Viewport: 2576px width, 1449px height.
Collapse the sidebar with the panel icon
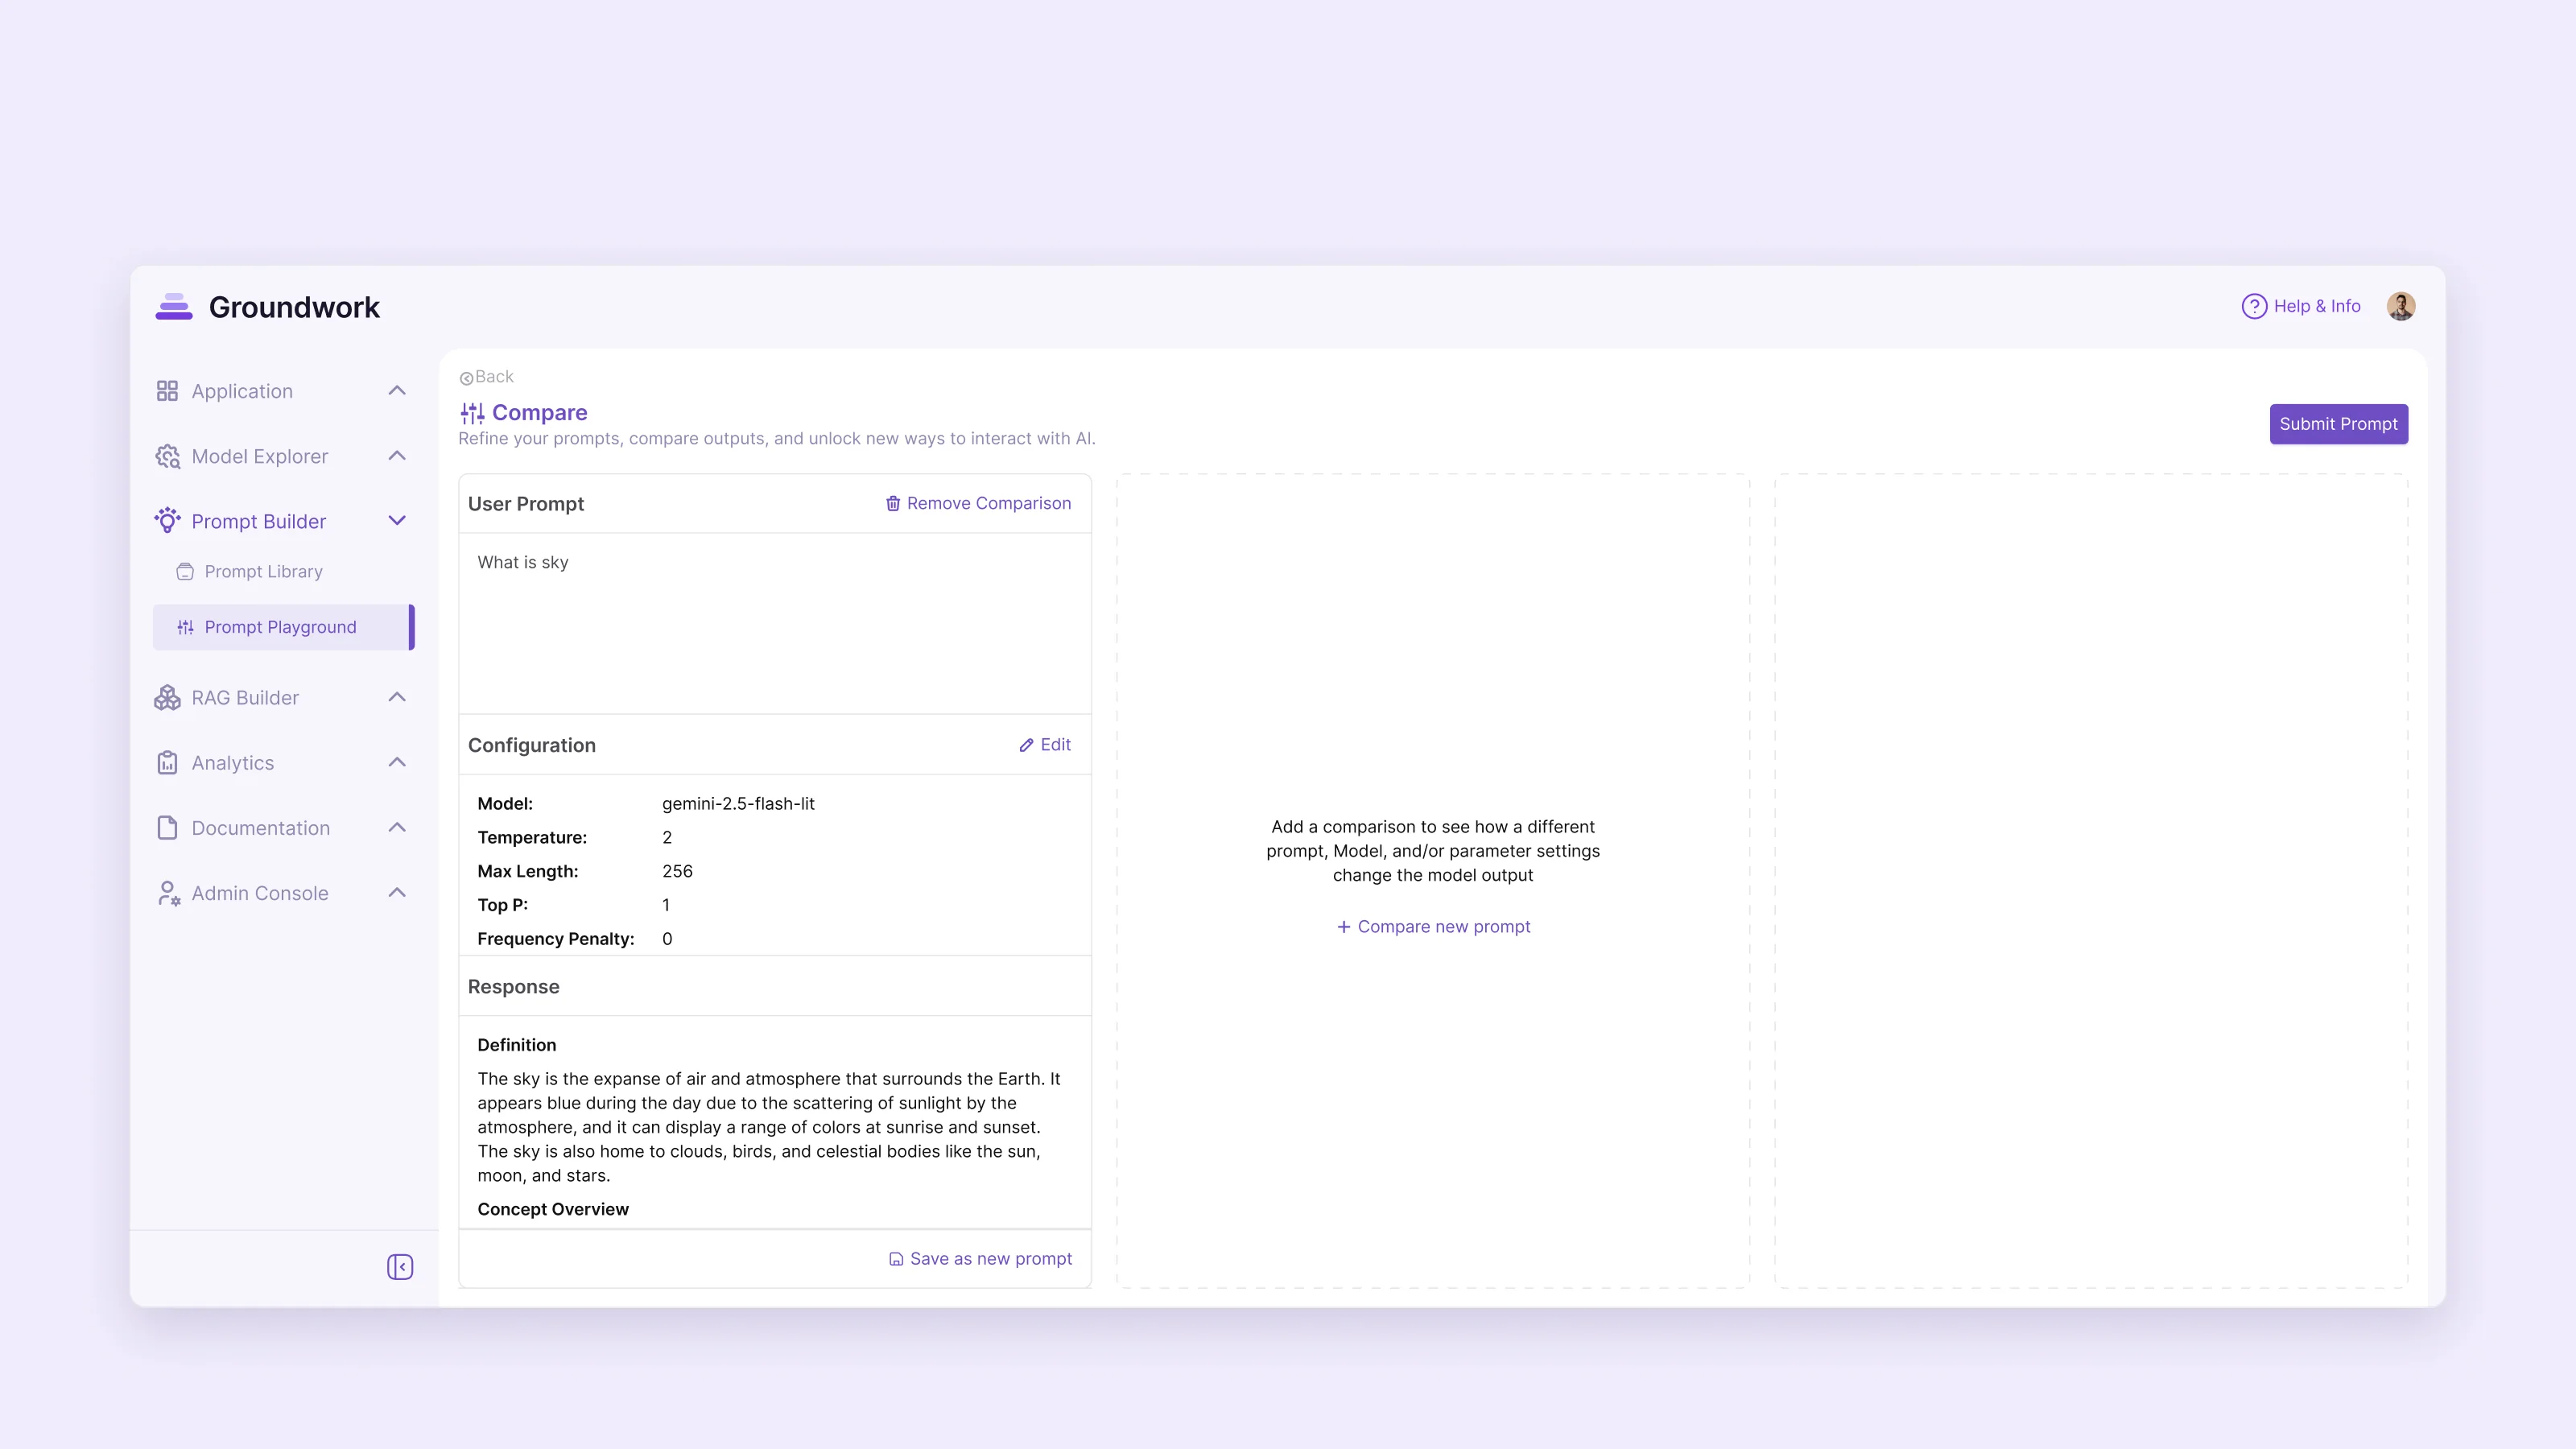tap(400, 1267)
